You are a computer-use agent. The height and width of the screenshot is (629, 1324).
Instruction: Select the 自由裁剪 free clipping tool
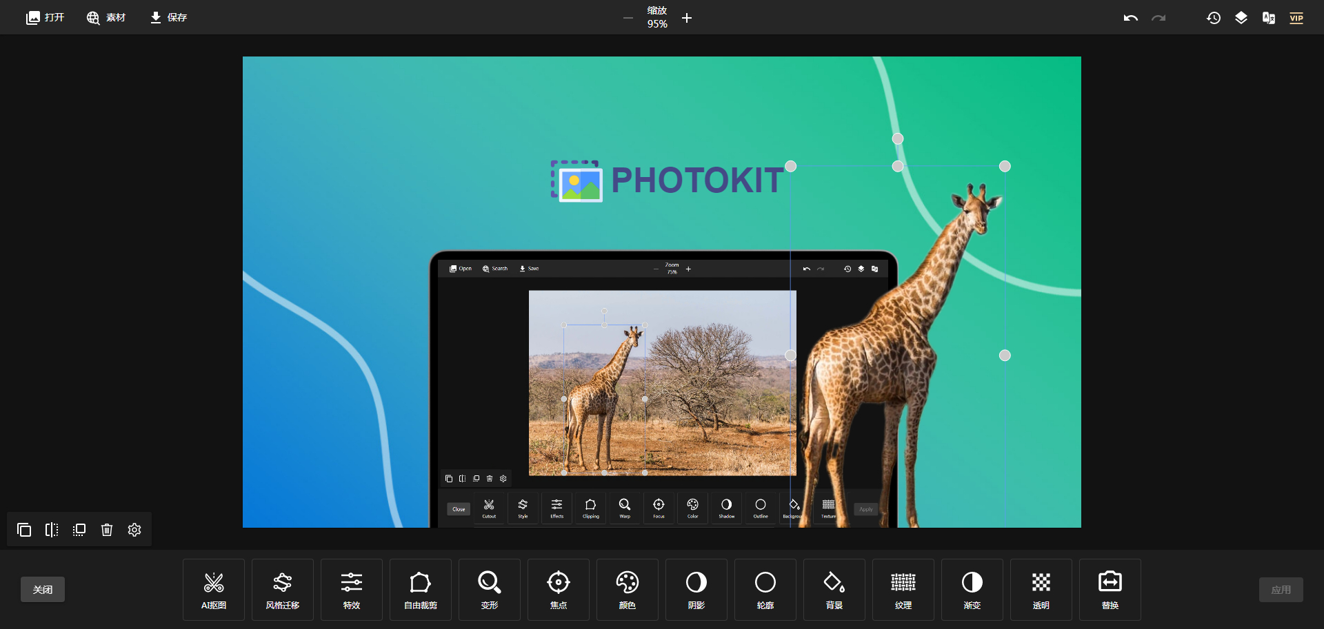[421, 590]
